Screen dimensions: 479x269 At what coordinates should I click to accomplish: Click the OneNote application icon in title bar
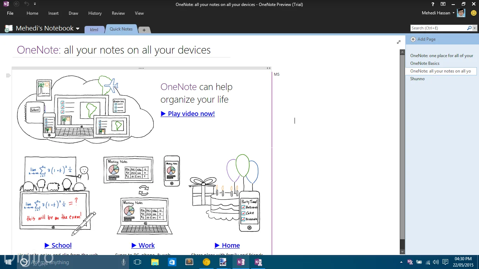click(6, 4)
